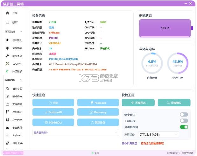Click the build date starting with #1 SMP PREEMPT
The width and height of the screenshot is (197, 156).
[78, 69]
